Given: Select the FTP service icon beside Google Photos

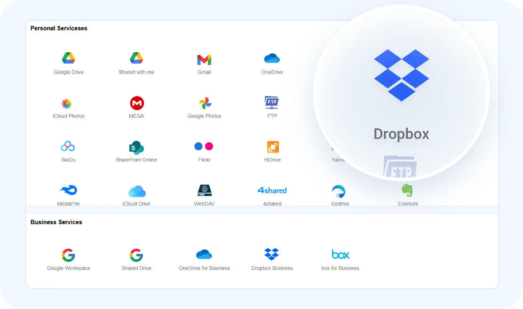Looking at the screenshot, I should click(x=272, y=103).
